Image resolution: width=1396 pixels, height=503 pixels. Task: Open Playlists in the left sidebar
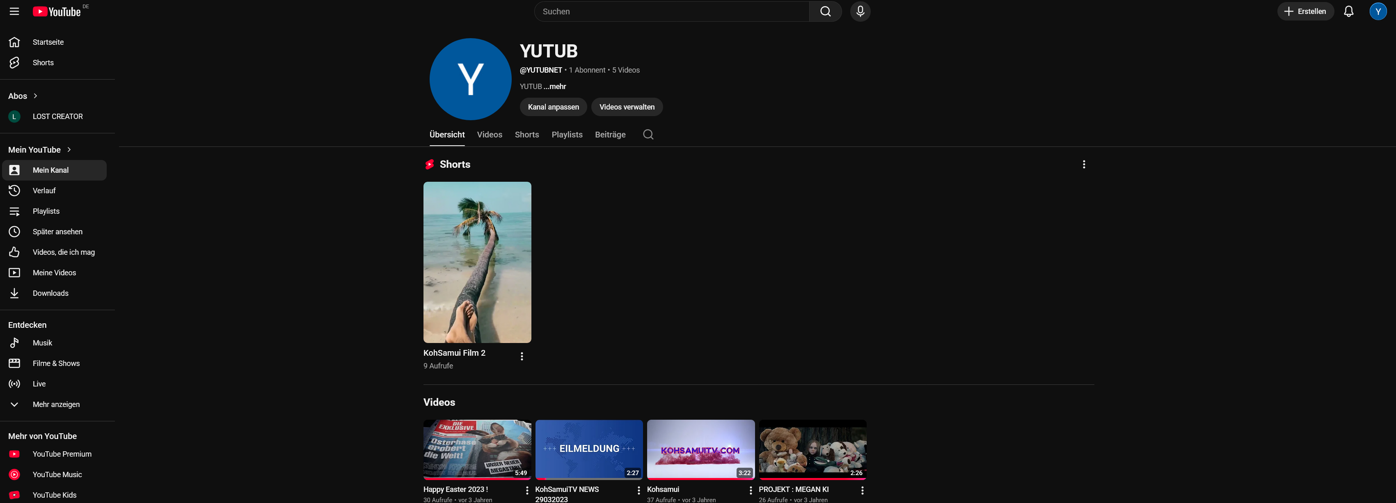(54, 211)
